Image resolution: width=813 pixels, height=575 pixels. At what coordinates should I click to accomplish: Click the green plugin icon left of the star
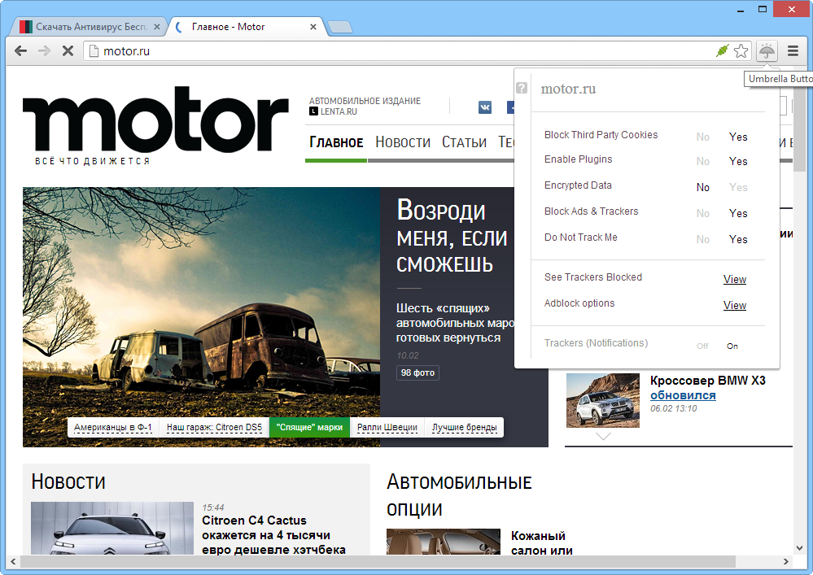click(721, 50)
